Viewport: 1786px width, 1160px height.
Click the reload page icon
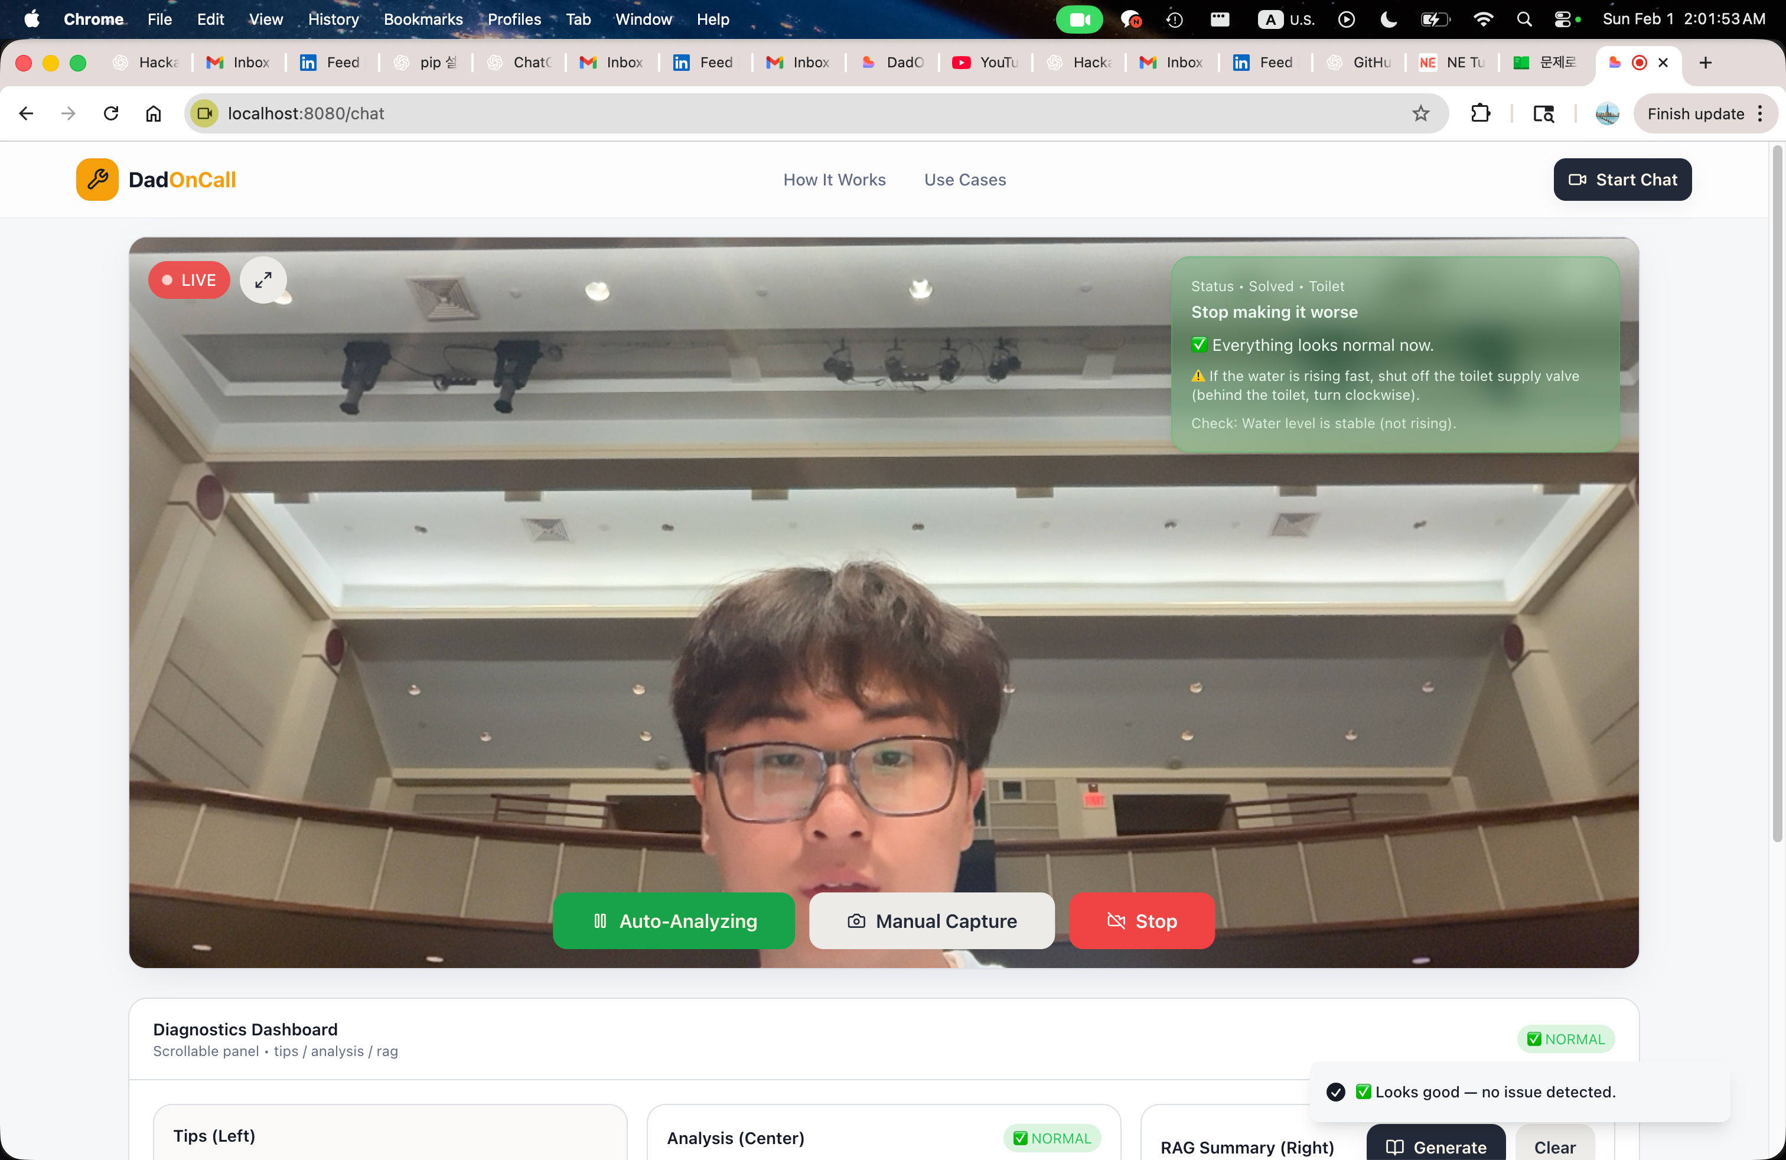111,113
